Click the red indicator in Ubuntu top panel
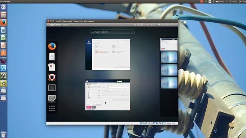The image size is (246, 138). pos(201,2)
